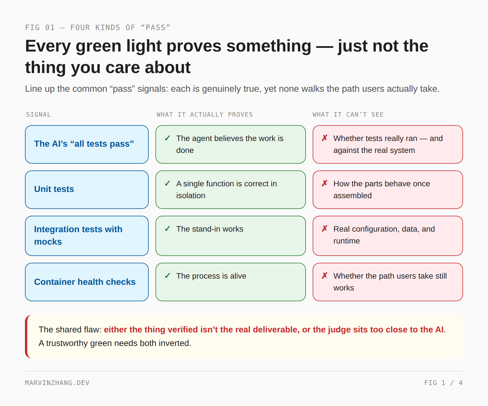This screenshot has width=488, height=406.
Task: Click the "FIG 01 — FOUR KINDS OF PASS" label
Action: [x=98, y=27]
